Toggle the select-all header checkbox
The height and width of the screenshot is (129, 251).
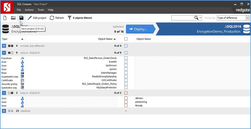[x=126, y=39]
